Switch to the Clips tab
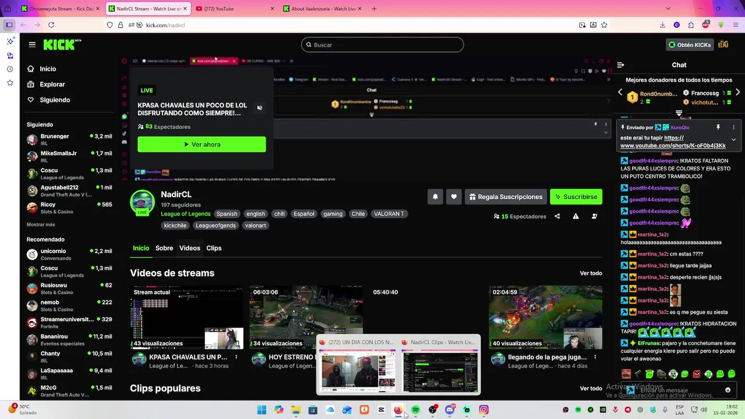 [x=214, y=248]
